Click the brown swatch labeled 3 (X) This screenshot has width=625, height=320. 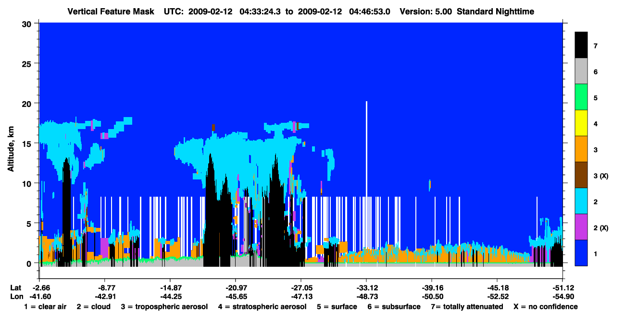pos(581,175)
